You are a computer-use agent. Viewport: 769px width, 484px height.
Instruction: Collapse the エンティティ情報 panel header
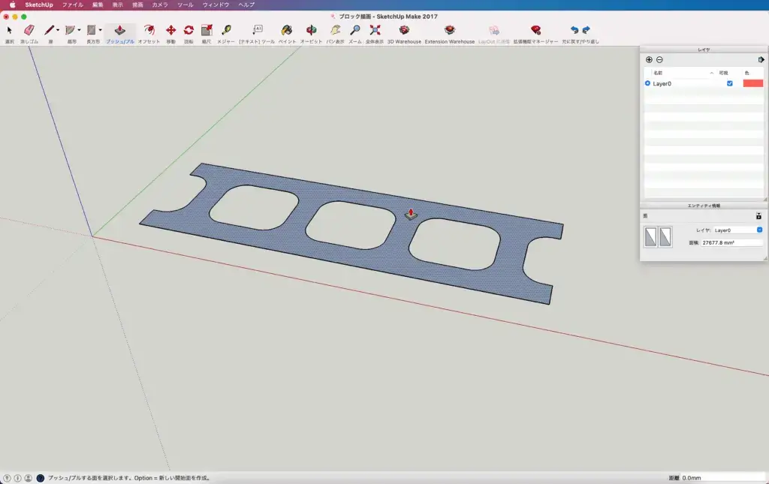(704, 206)
